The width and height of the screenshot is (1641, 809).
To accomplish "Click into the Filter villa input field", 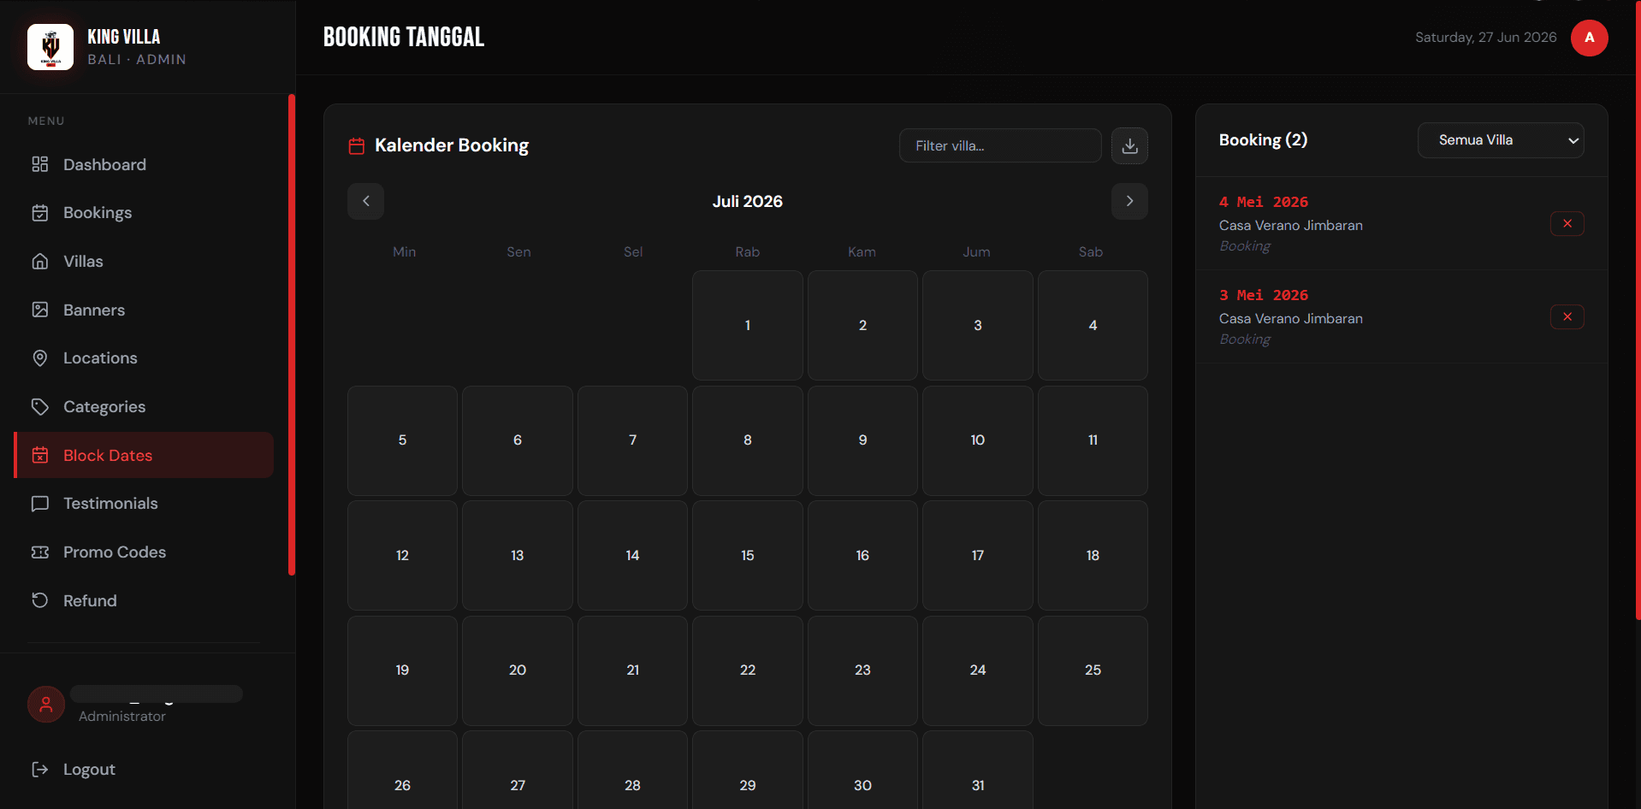I will [x=999, y=145].
